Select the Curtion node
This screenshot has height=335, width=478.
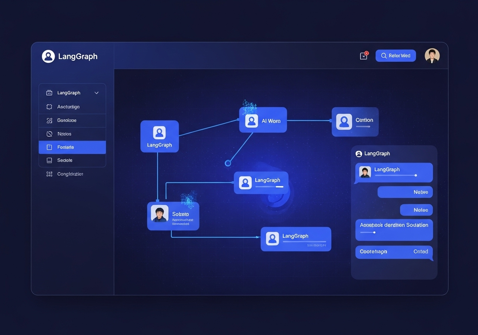click(355, 122)
